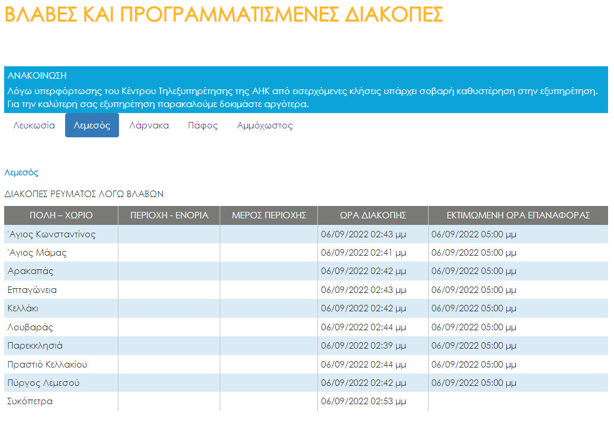The height and width of the screenshot is (422, 614).
Task: Click restoration time 05:00 μμ for Παρεκκλησιά
Action: (474, 345)
